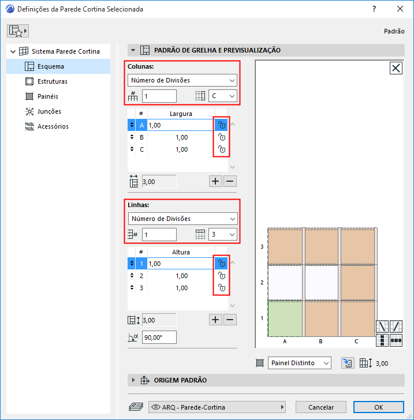Edit the row divisions number field

(x=159, y=235)
